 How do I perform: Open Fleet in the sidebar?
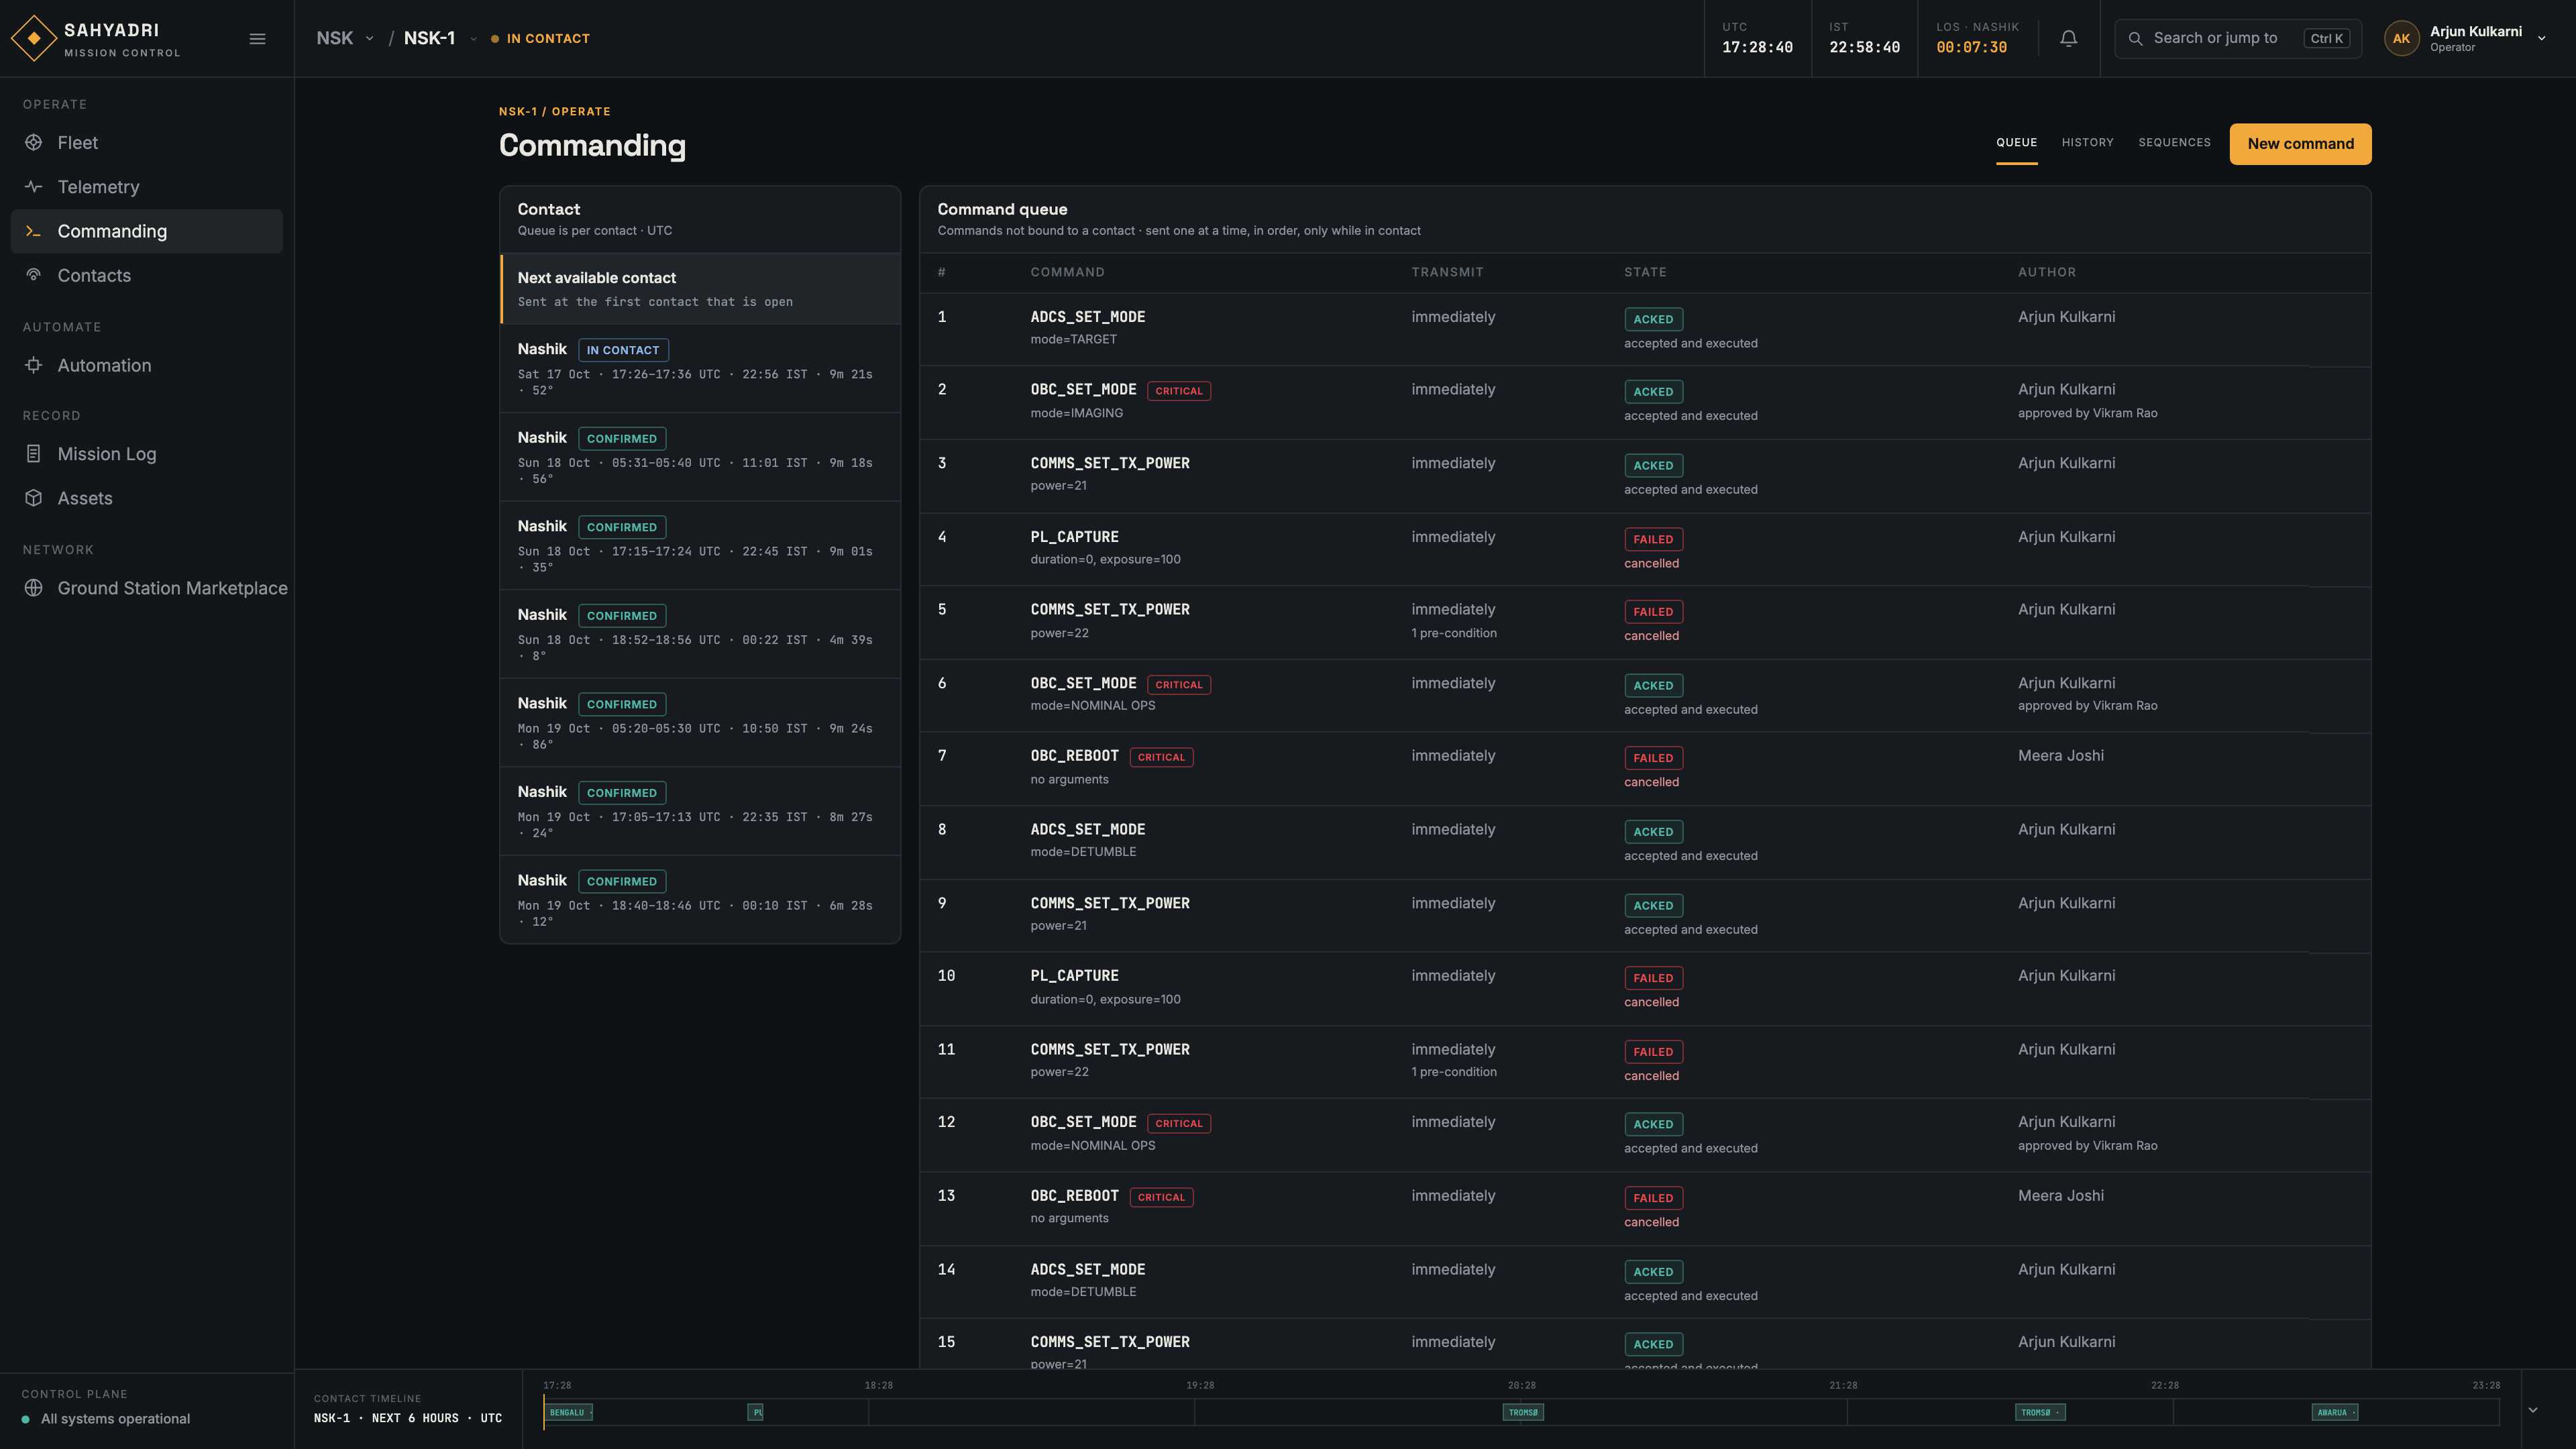point(147,143)
